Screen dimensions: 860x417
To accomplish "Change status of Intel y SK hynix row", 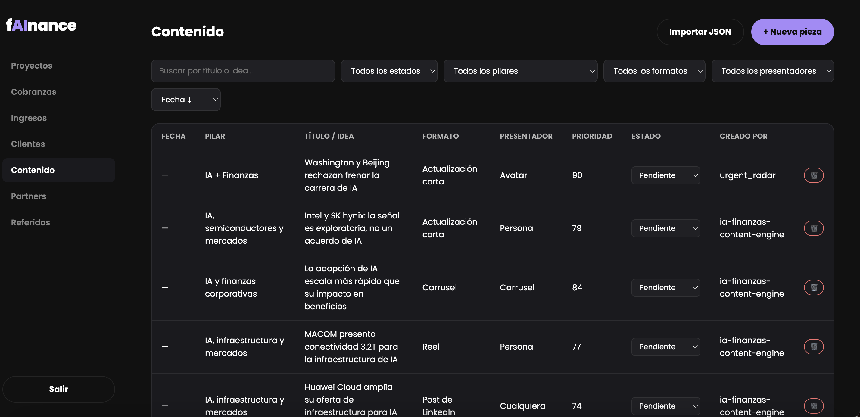I will pyautogui.click(x=665, y=228).
